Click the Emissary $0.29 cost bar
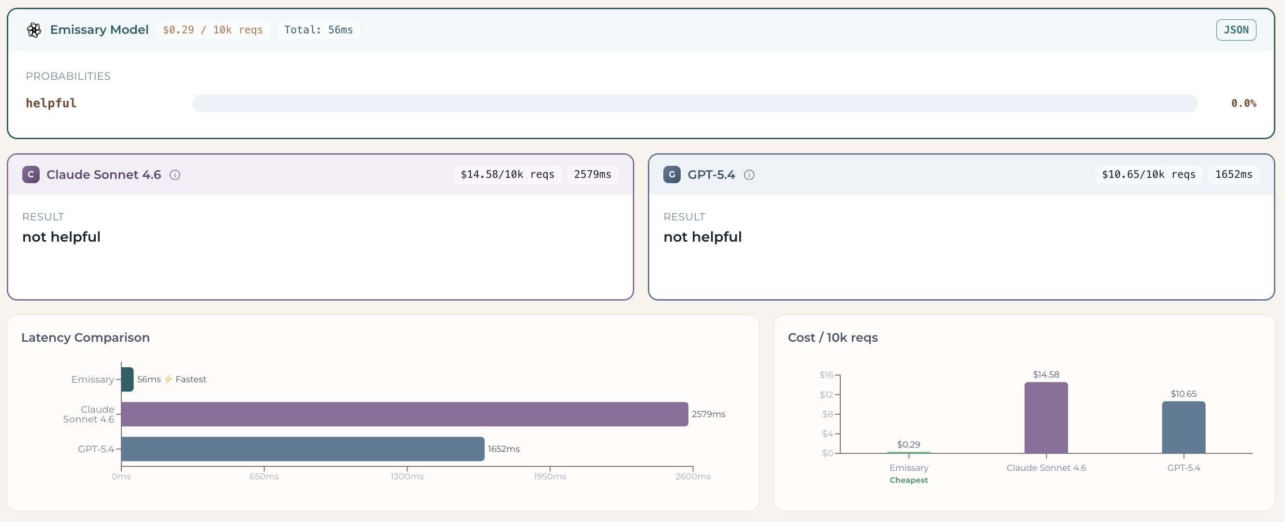Viewport: 1285px width, 522px height. (909, 452)
